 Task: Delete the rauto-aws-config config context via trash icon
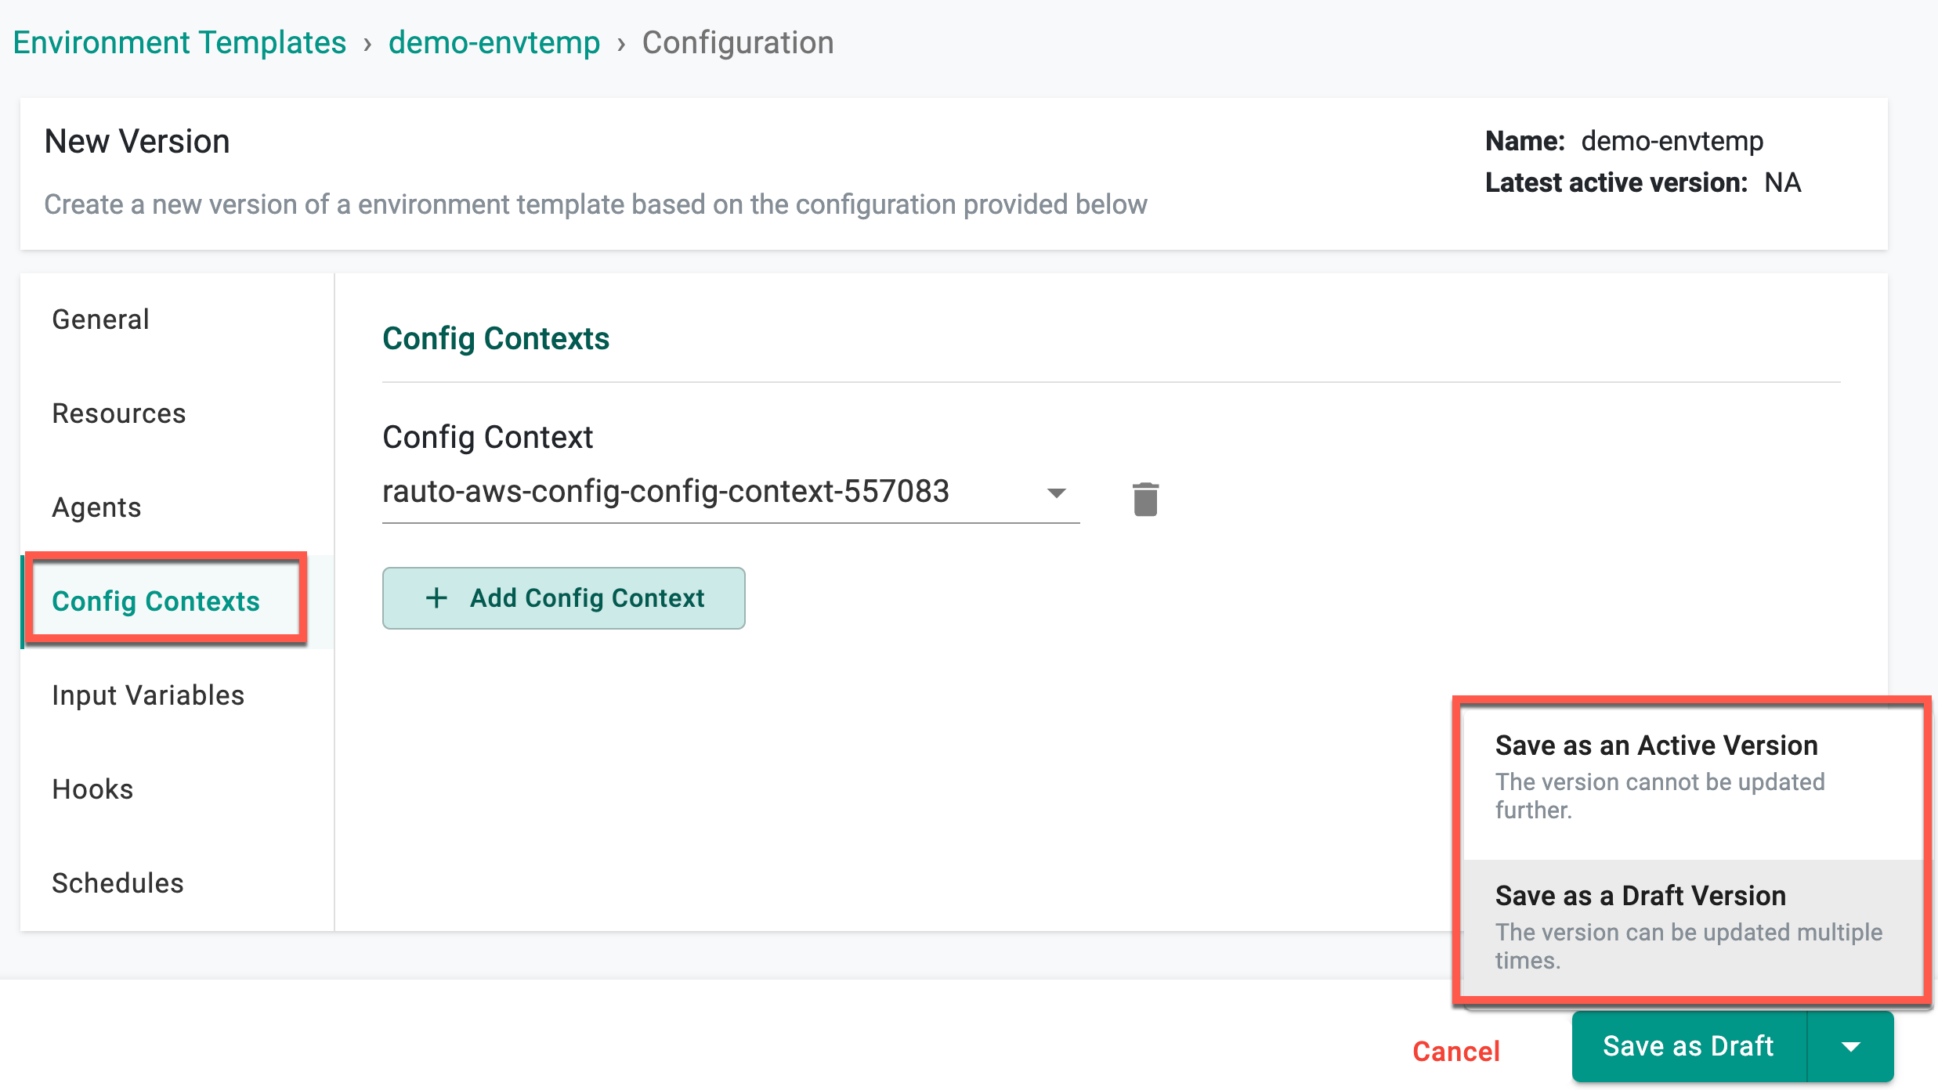(1145, 499)
